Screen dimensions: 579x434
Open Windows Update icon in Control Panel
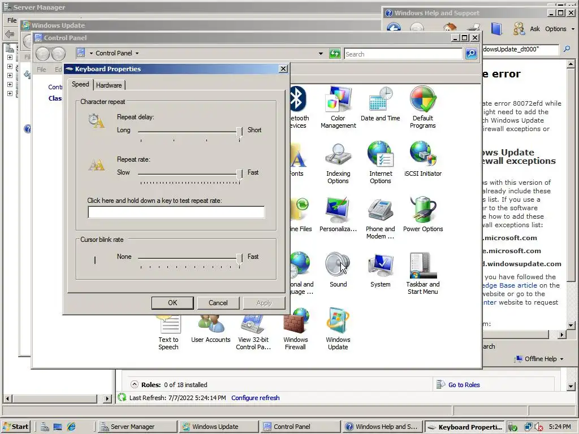coord(338,328)
